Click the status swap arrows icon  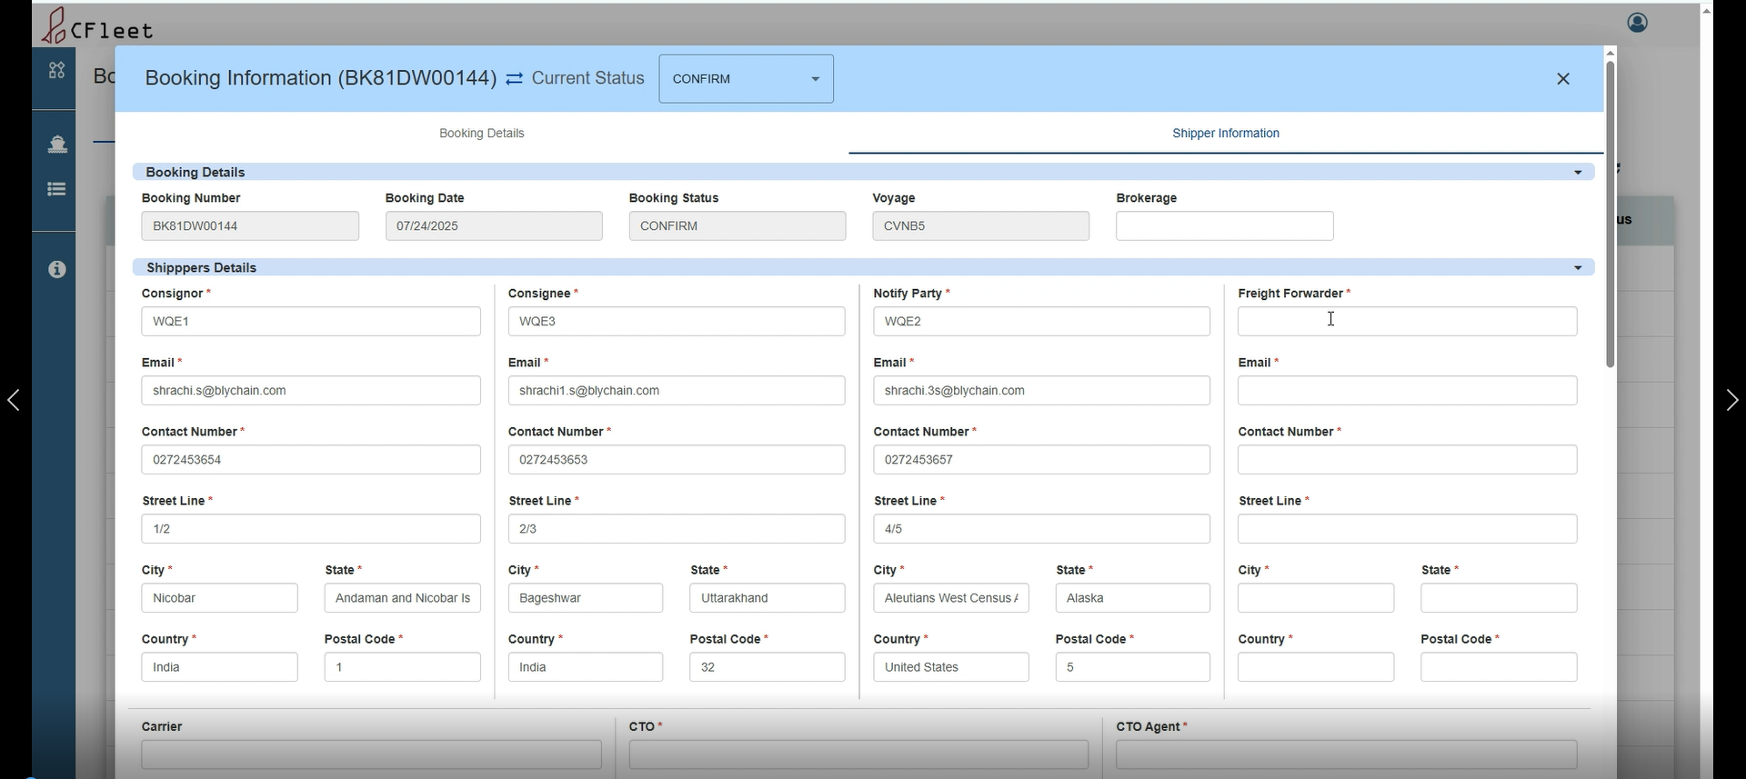coord(515,79)
